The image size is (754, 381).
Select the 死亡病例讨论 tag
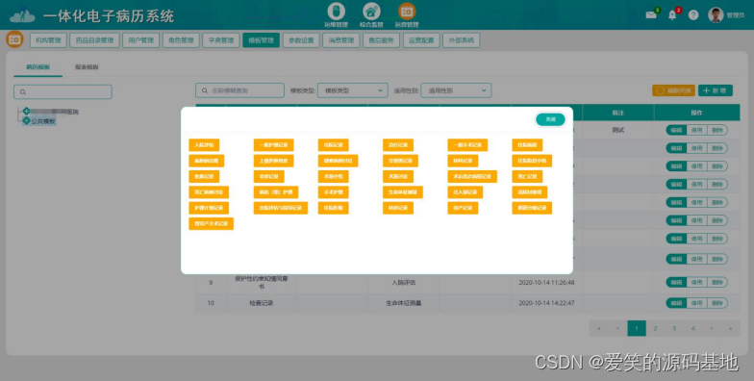pos(209,192)
